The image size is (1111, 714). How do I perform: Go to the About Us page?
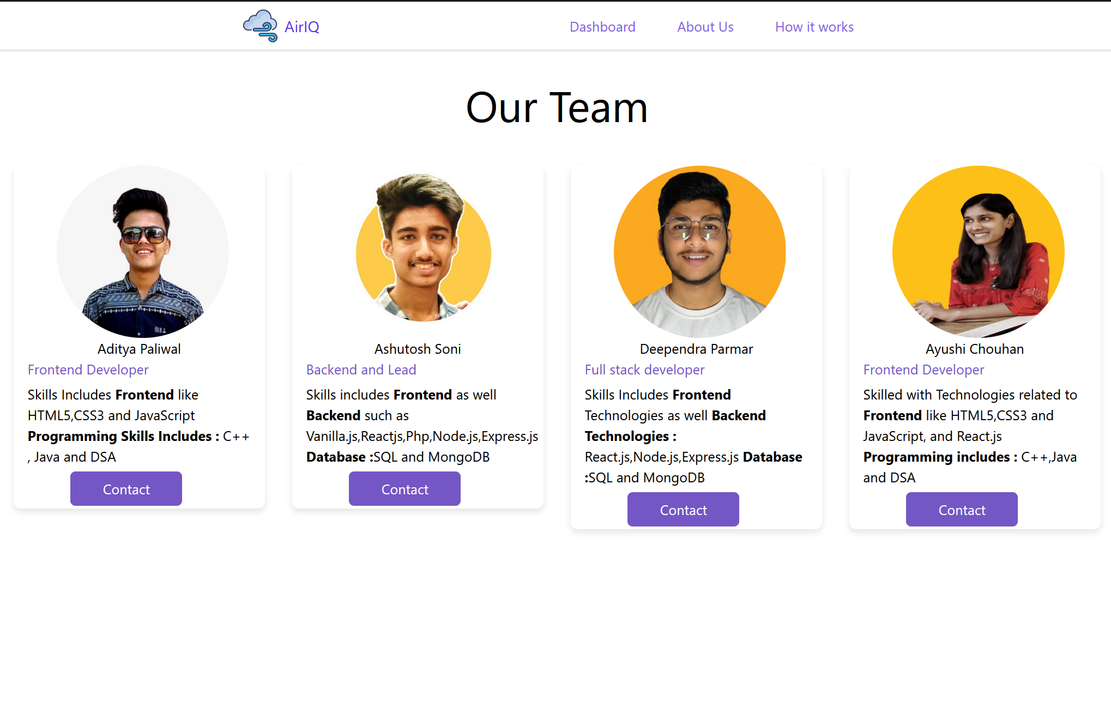pyautogui.click(x=705, y=27)
